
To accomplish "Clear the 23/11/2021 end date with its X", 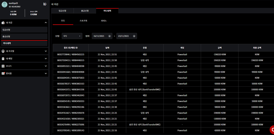I will [134, 36].
